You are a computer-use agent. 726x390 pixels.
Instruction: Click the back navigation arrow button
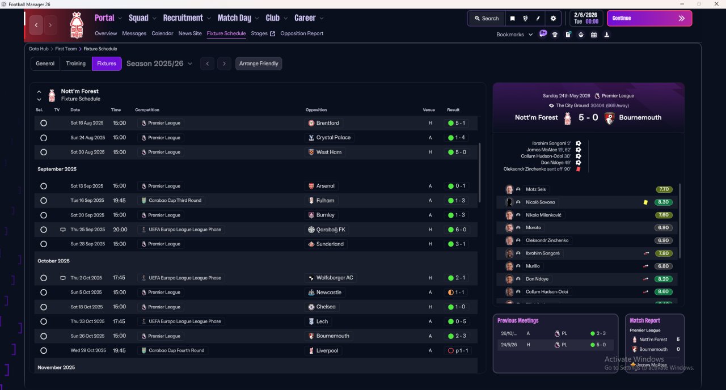(x=37, y=25)
